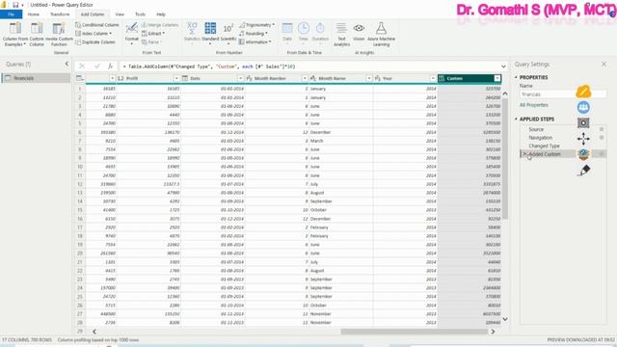Click the Profit column data type icon

coord(121,78)
